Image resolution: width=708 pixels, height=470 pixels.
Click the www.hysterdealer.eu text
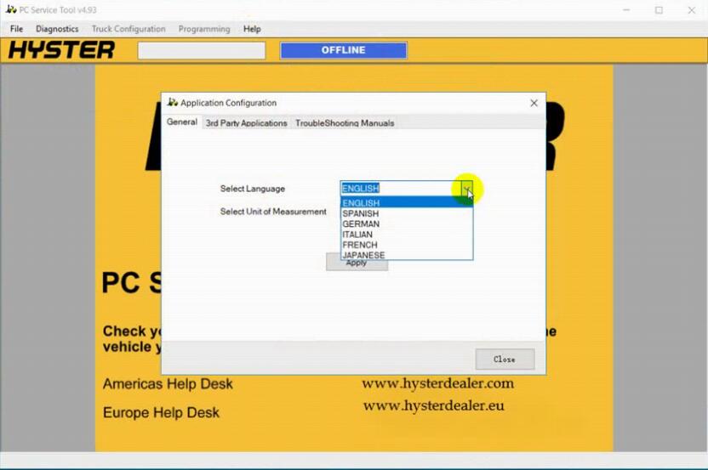tap(433, 405)
